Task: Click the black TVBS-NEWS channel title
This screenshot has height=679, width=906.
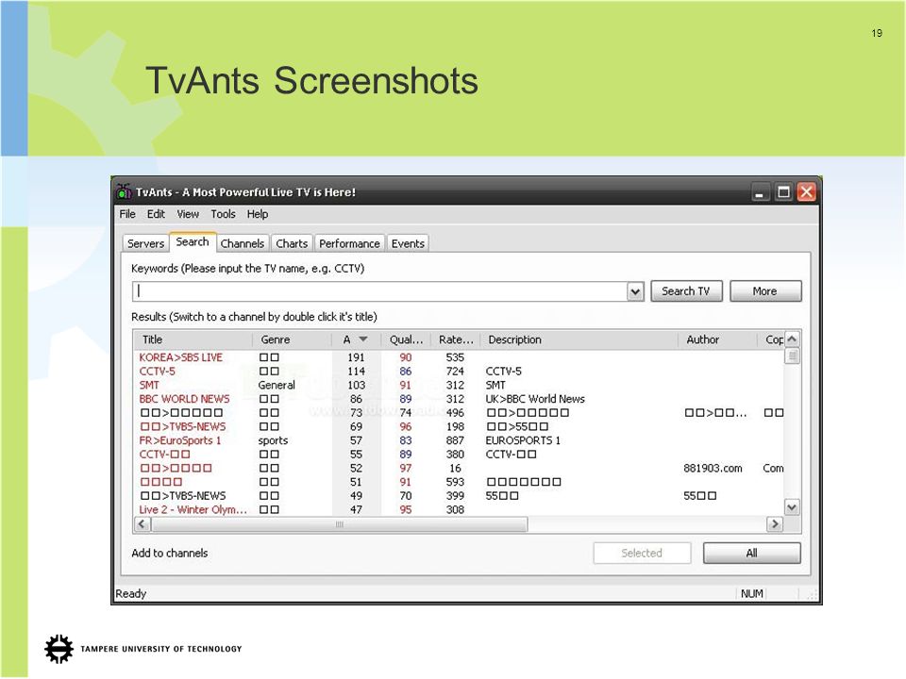Action: click(183, 496)
